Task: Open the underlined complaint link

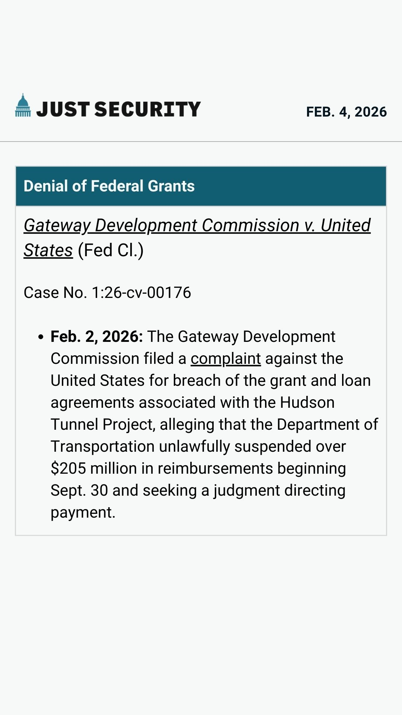Action: tap(226, 359)
